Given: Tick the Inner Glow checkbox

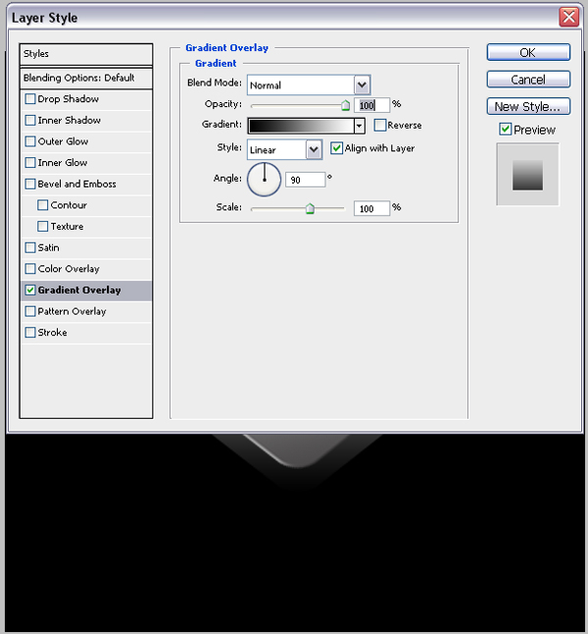Looking at the screenshot, I should [x=30, y=163].
